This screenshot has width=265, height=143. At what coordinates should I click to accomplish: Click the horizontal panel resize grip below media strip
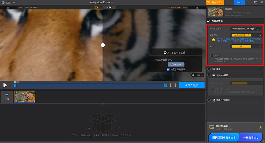103,104
